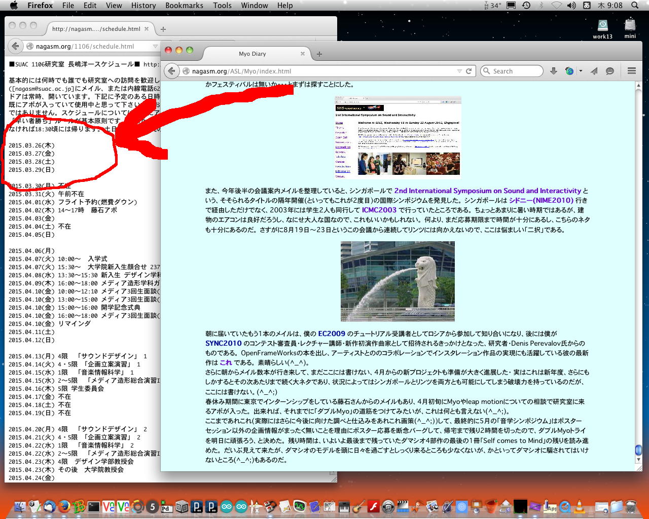The height and width of the screenshot is (519, 649).
Task: Click scroll-down arrow of Myo Diary scrollbar
Action: coord(638,460)
